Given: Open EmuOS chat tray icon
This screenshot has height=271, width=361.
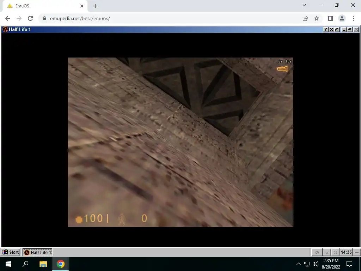Looking at the screenshot, I should pos(317,253).
